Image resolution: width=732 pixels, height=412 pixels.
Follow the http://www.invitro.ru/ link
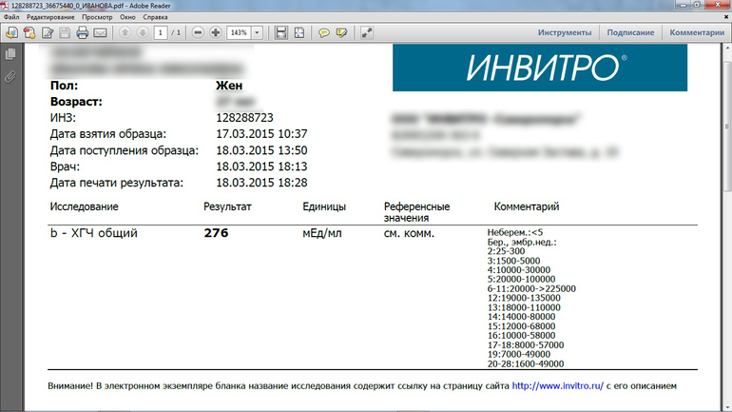[557, 385]
